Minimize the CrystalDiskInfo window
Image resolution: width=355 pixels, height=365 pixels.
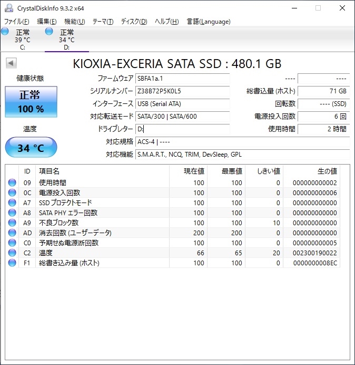pos(294,8)
